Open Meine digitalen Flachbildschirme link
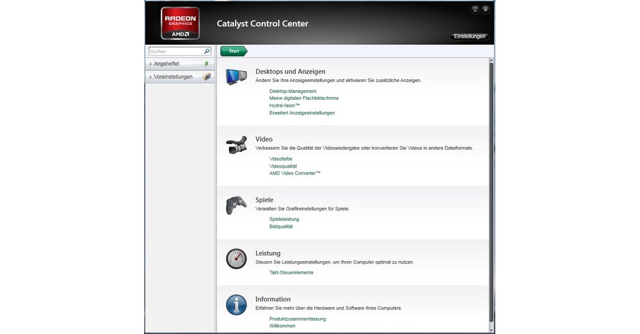640x334 pixels. [303, 98]
